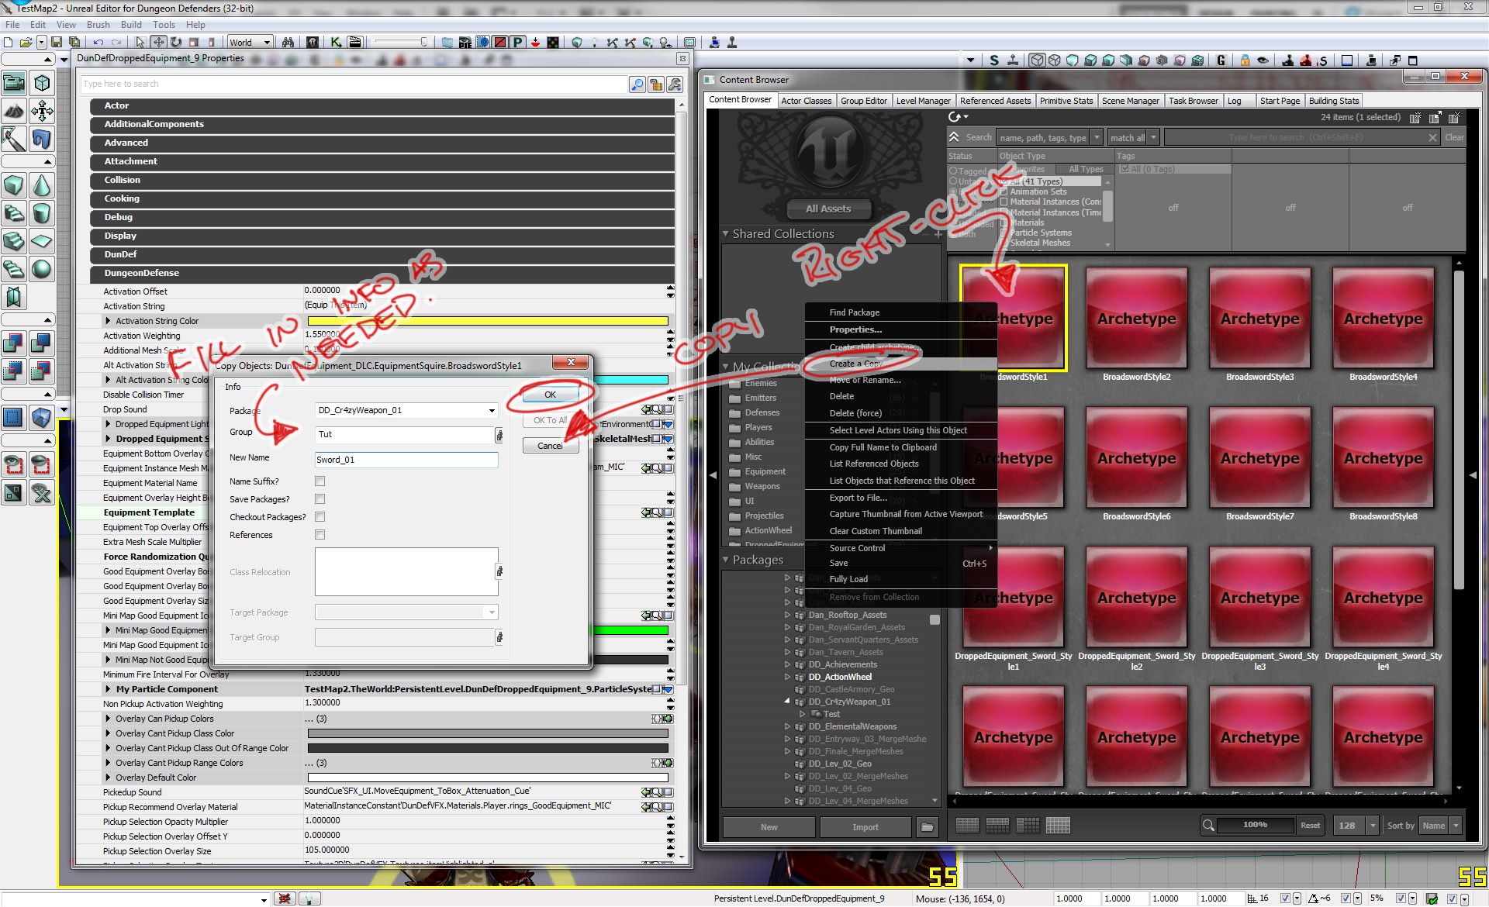Select the Translate move widget tool

click(158, 43)
